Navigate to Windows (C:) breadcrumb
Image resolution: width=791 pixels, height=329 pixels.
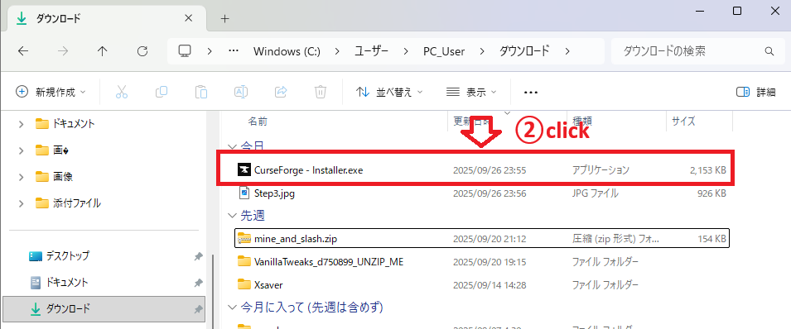pyautogui.click(x=287, y=51)
